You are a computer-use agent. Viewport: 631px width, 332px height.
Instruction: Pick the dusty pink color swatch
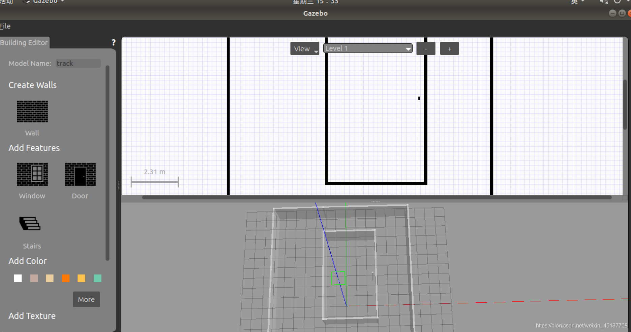(34, 278)
